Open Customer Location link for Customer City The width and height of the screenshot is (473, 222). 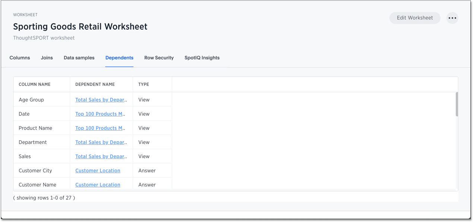point(98,171)
